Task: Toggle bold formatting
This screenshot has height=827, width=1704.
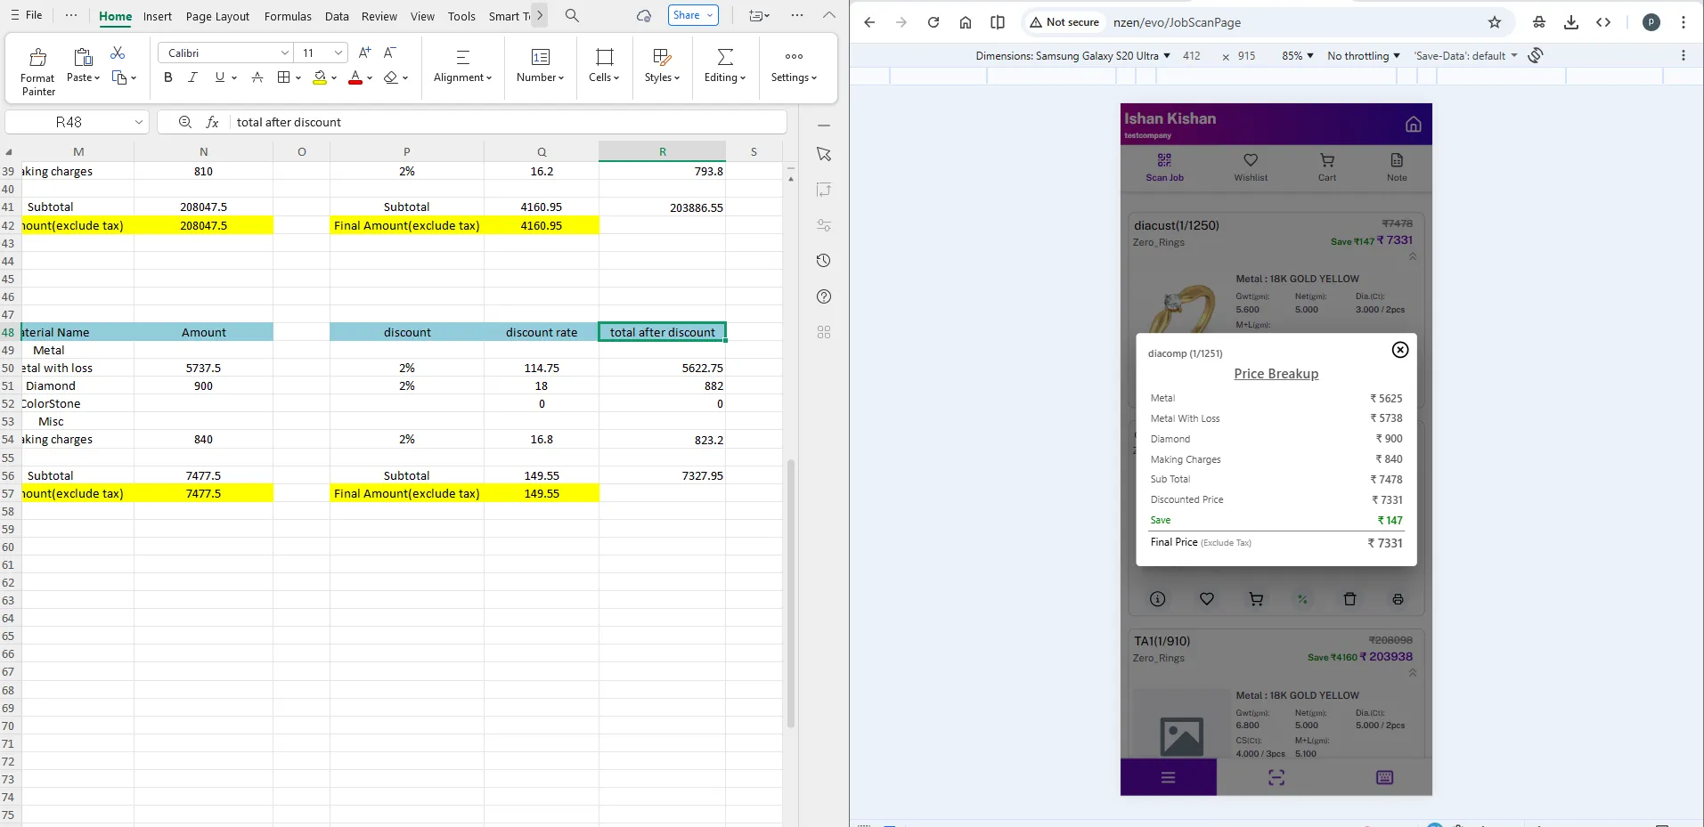Action: 168,77
